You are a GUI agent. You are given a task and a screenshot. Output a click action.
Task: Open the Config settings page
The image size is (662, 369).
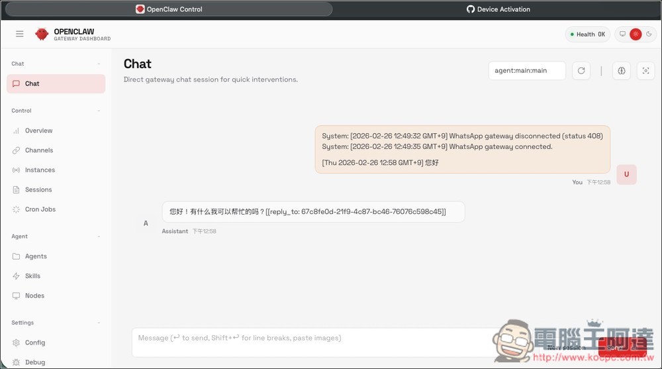tap(56, 343)
